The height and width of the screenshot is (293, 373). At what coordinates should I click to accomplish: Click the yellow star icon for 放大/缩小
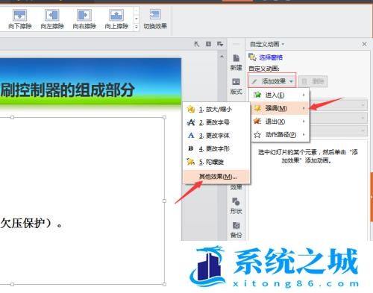tap(191, 109)
